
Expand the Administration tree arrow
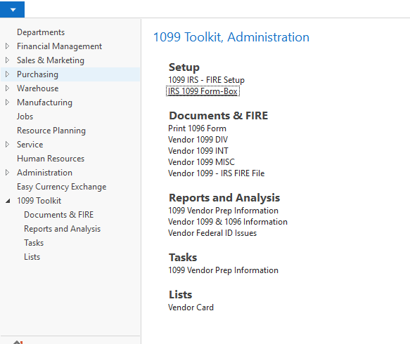point(7,173)
